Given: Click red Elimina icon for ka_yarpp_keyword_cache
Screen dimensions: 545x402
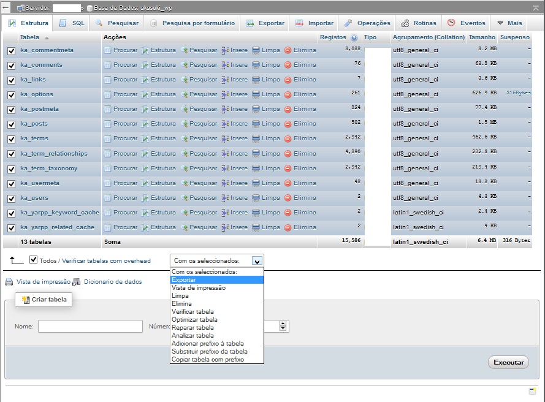Looking at the screenshot, I should pyautogui.click(x=288, y=213).
